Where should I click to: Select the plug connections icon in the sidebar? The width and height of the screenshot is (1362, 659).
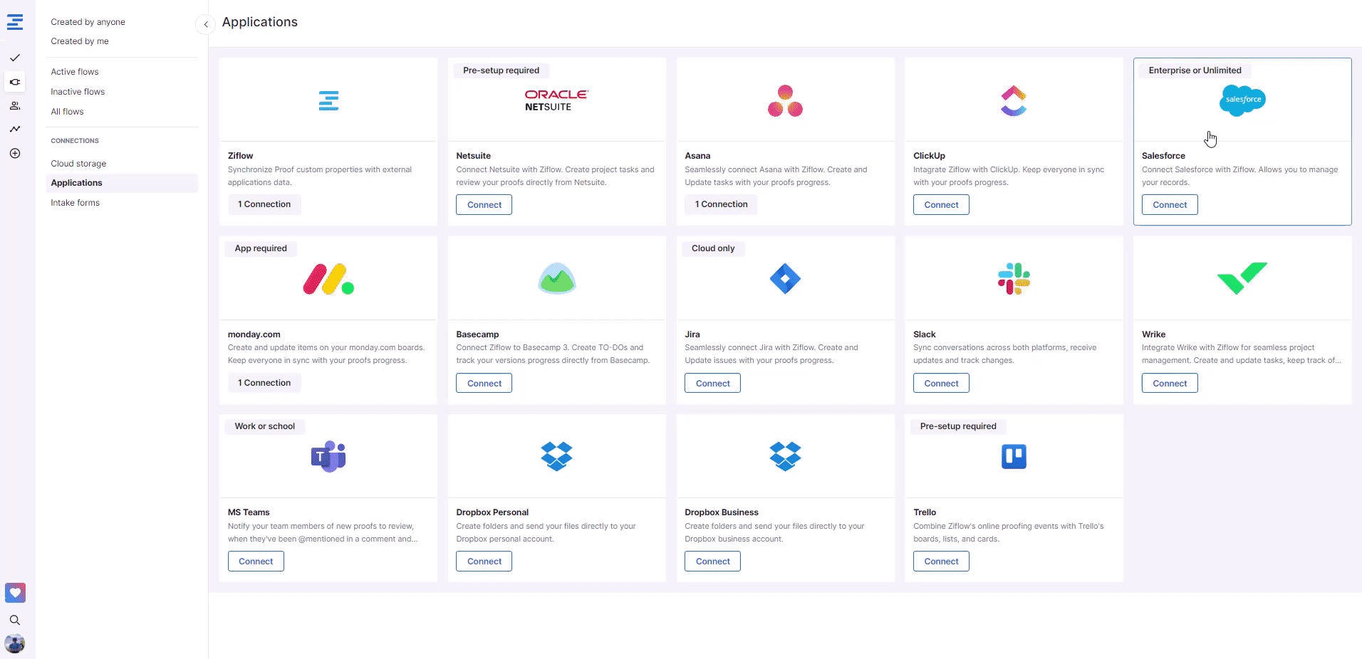tap(15, 82)
